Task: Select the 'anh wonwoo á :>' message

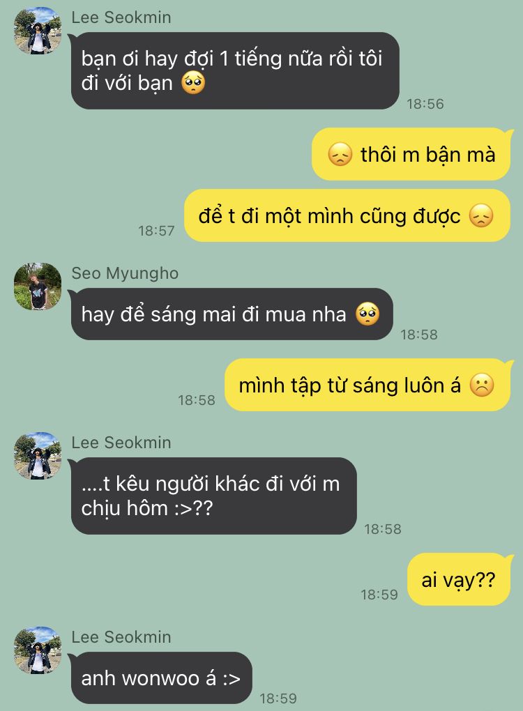Action: 161,678
